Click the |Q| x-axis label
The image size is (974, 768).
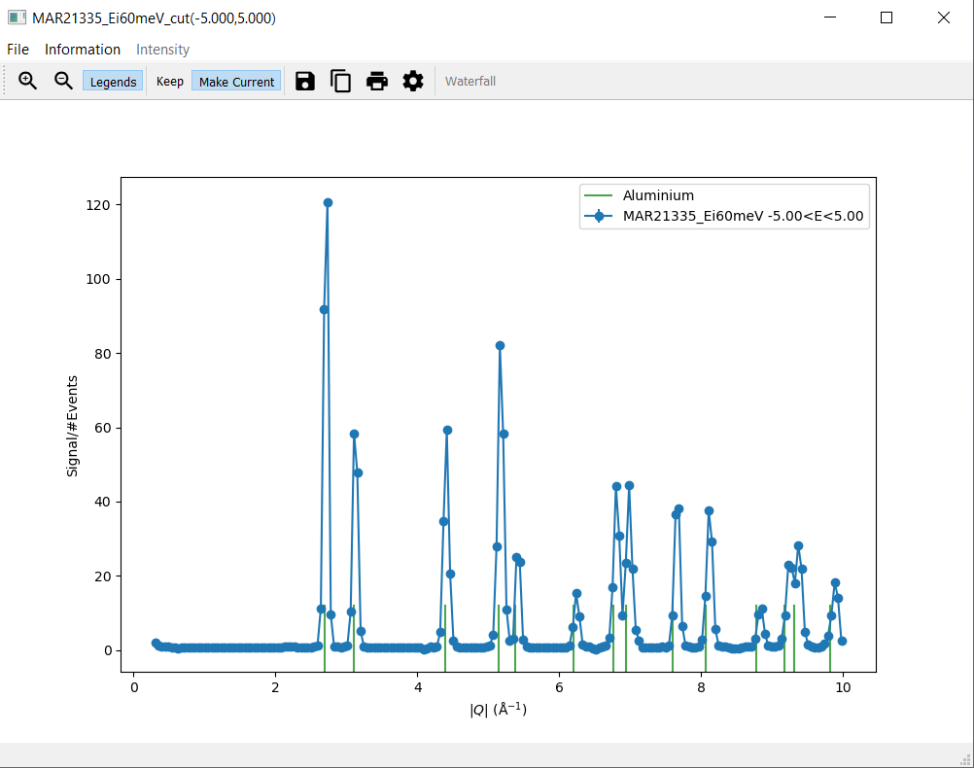499,709
